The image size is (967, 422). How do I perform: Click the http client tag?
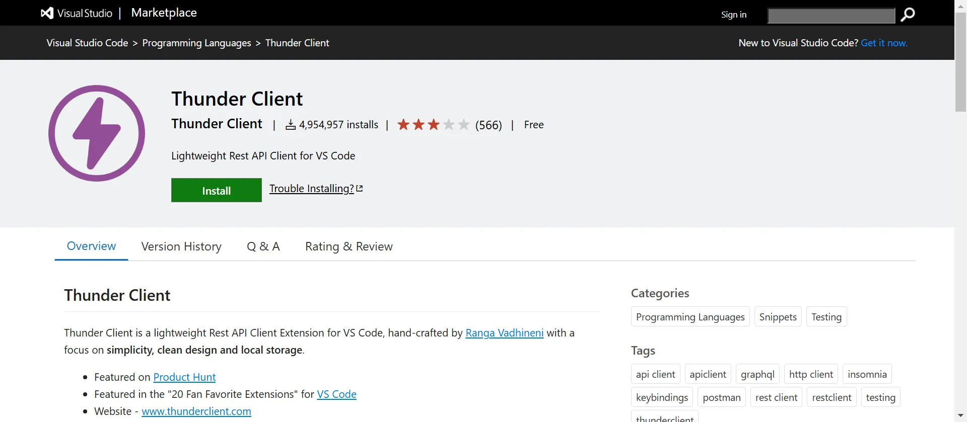[x=811, y=374]
